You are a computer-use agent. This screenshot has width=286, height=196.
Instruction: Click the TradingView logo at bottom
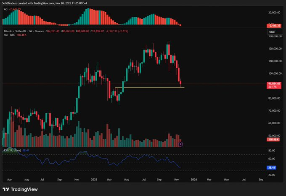coord(20,189)
